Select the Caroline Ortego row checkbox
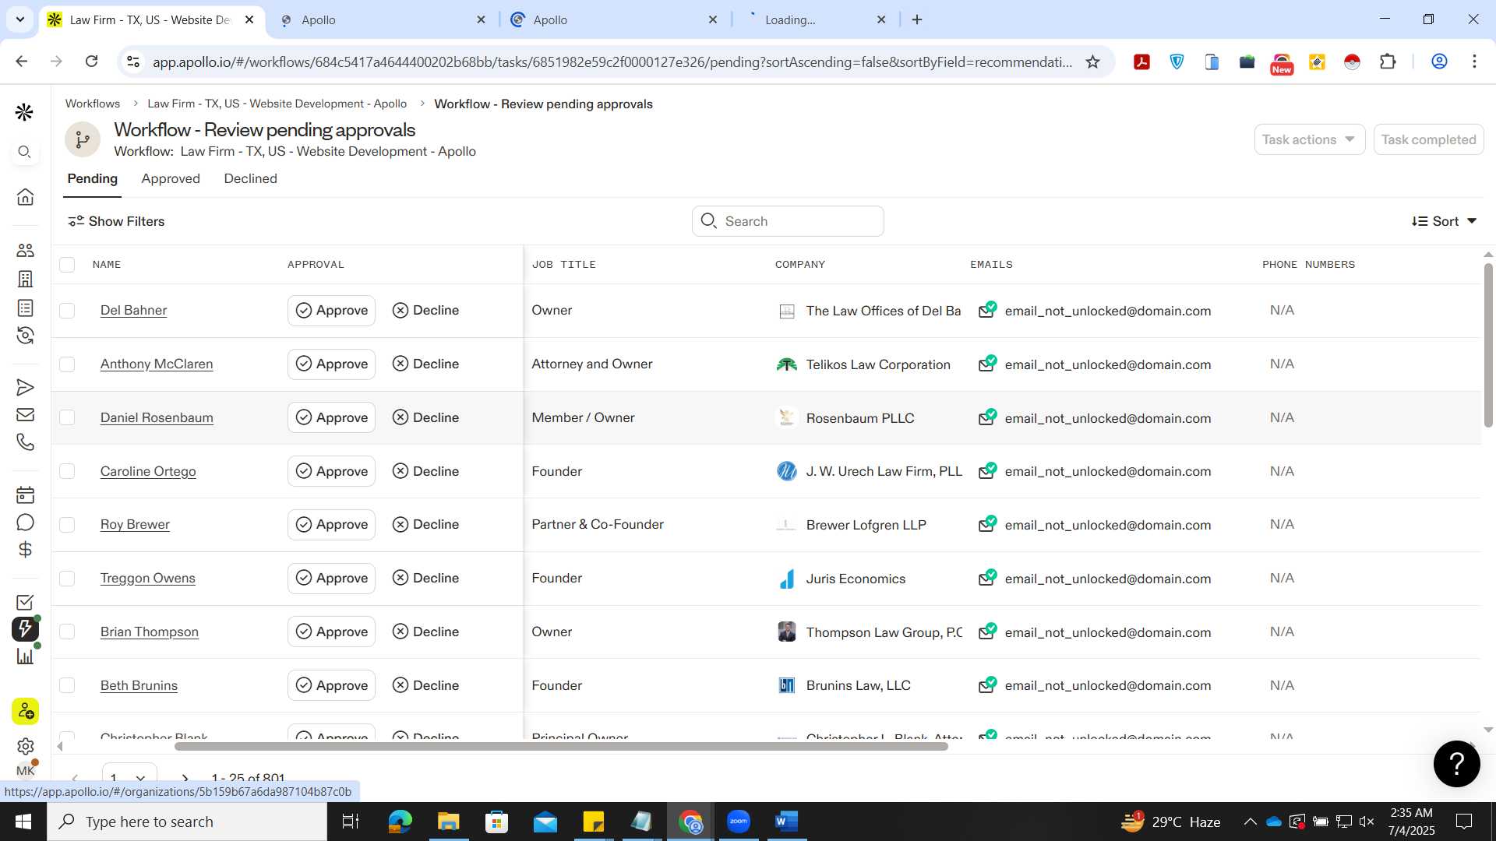Screen dimensions: 1496x841 (67, 471)
